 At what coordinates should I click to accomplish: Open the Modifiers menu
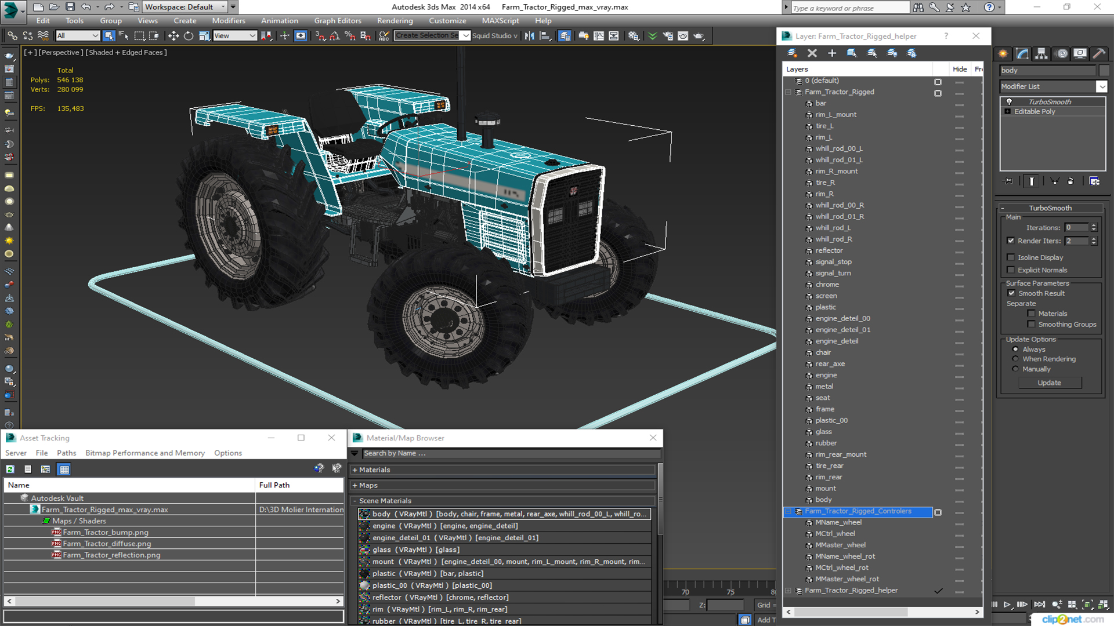229,21
